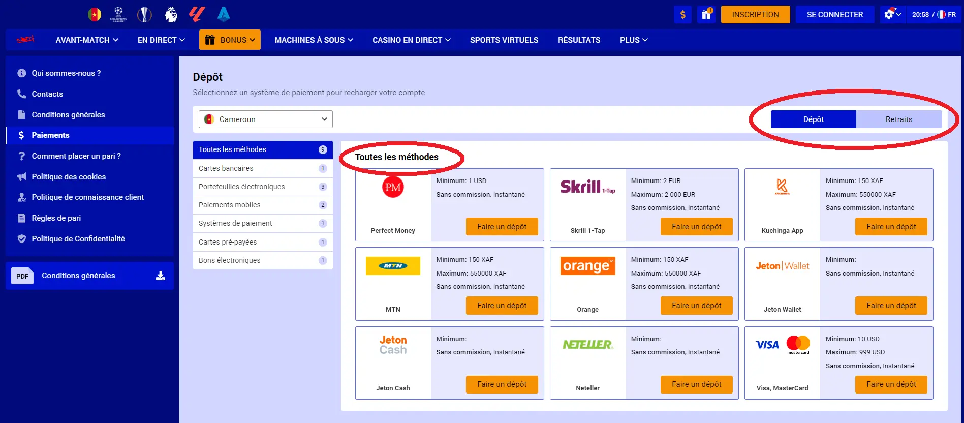Download the Conditions générales PDF

160,276
